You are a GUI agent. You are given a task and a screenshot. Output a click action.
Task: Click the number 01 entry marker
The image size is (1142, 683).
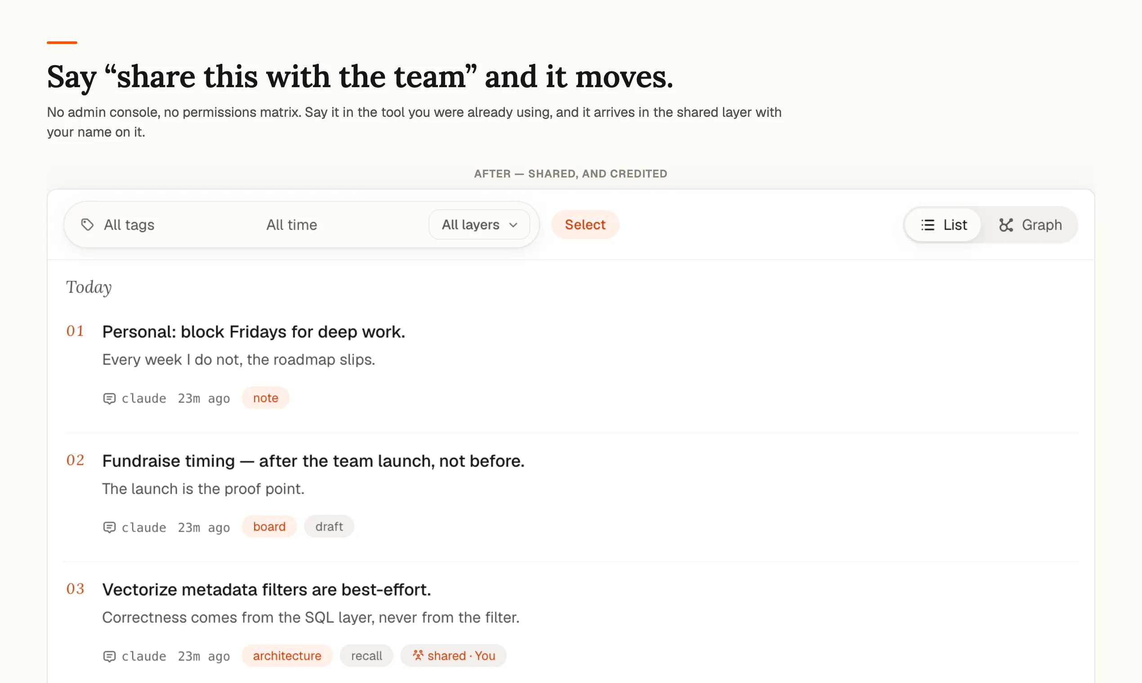76,331
